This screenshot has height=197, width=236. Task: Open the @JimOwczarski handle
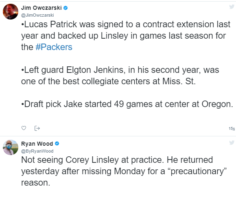pyautogui.click(x=37, y=15)
